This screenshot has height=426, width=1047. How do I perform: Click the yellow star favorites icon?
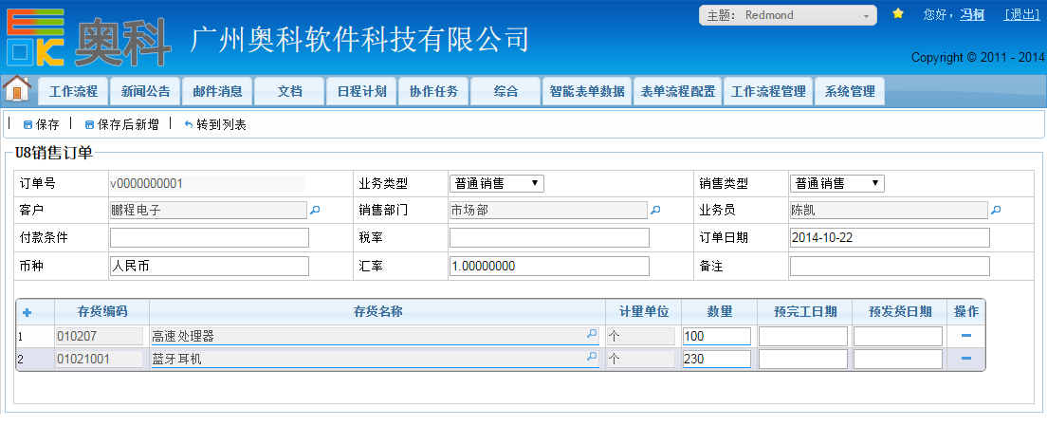pos(898,14)
